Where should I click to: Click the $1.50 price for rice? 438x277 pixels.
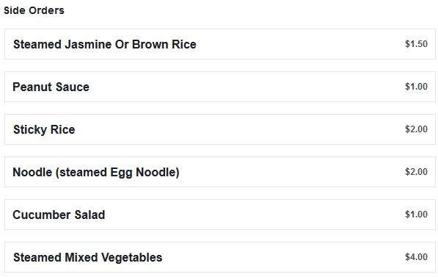point(416,44)
